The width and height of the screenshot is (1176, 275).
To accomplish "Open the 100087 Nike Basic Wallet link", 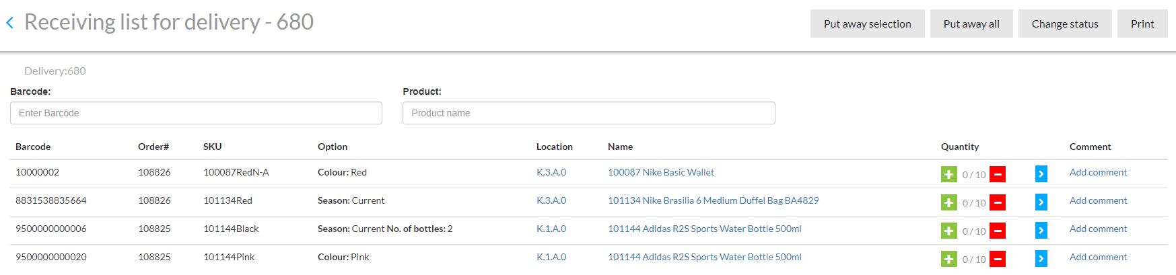I will click(660, 172).
